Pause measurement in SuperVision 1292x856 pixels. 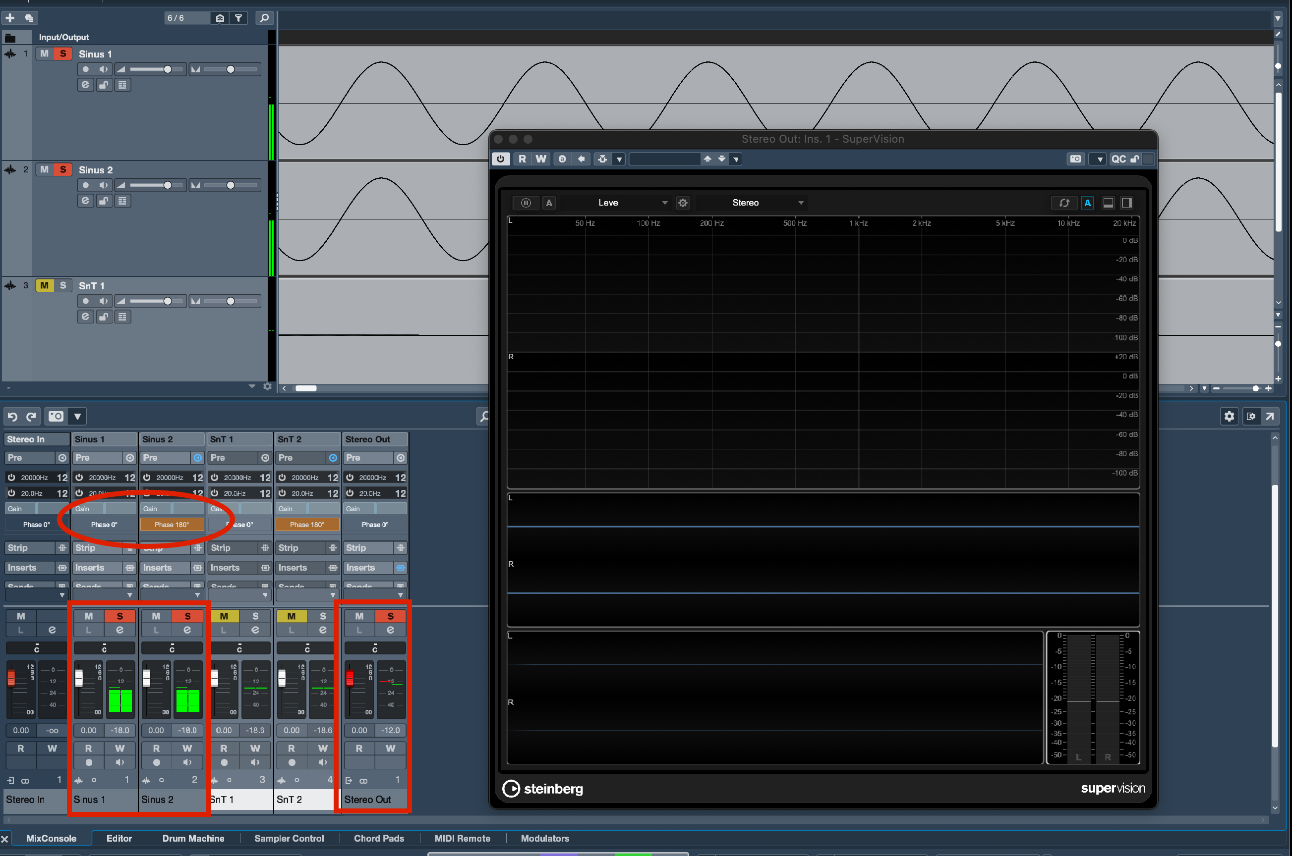coord(526,203)
